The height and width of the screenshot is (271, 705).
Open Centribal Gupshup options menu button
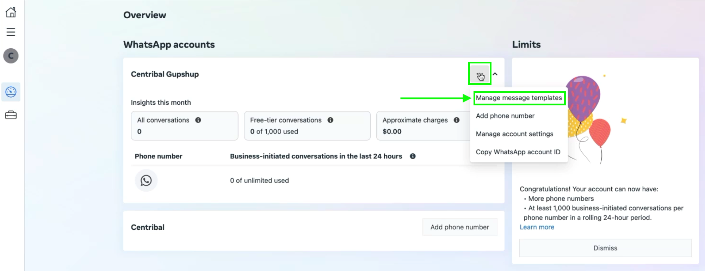point(480,74)
